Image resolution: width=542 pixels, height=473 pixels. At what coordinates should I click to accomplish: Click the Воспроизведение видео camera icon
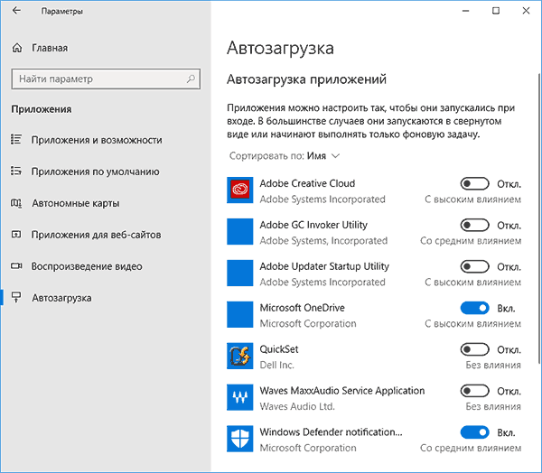16,266
